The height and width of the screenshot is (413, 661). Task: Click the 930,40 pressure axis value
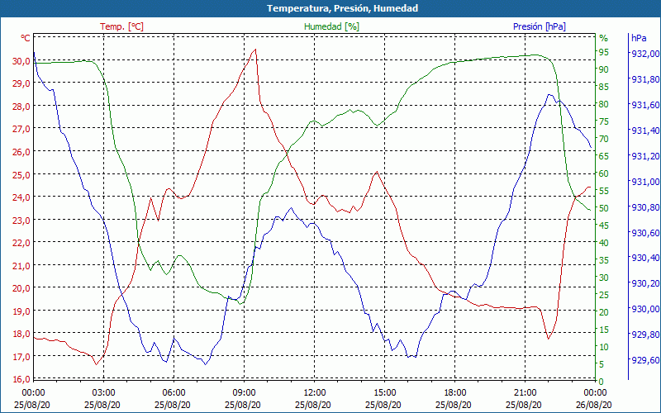pos(644,258)
